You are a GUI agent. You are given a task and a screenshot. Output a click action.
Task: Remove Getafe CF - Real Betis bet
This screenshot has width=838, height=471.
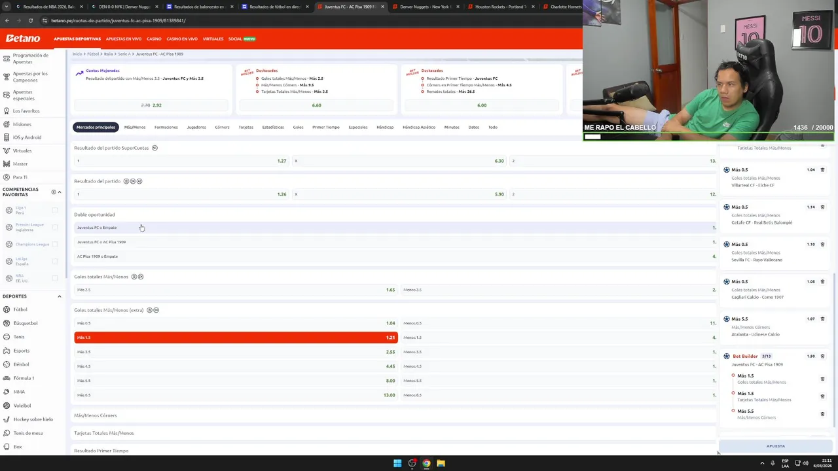822,207
